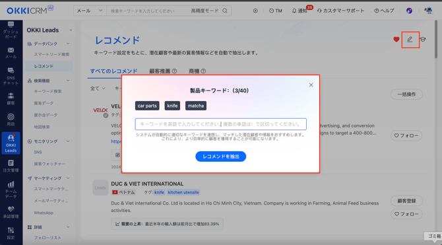The height and width of the screenshot is (245, 442).
Task: Open チームデータ team data icon
Action: 11,190
